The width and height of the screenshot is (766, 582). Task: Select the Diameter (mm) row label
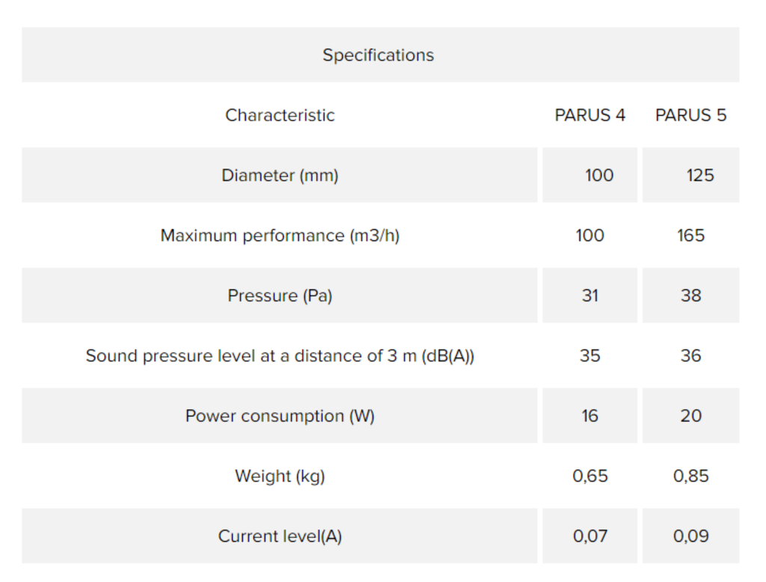[x=280, y=175]
